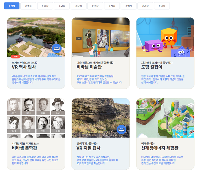
Task: Open the 신재생에너지 체험관 island thumbnail
Action: (165, 118)
